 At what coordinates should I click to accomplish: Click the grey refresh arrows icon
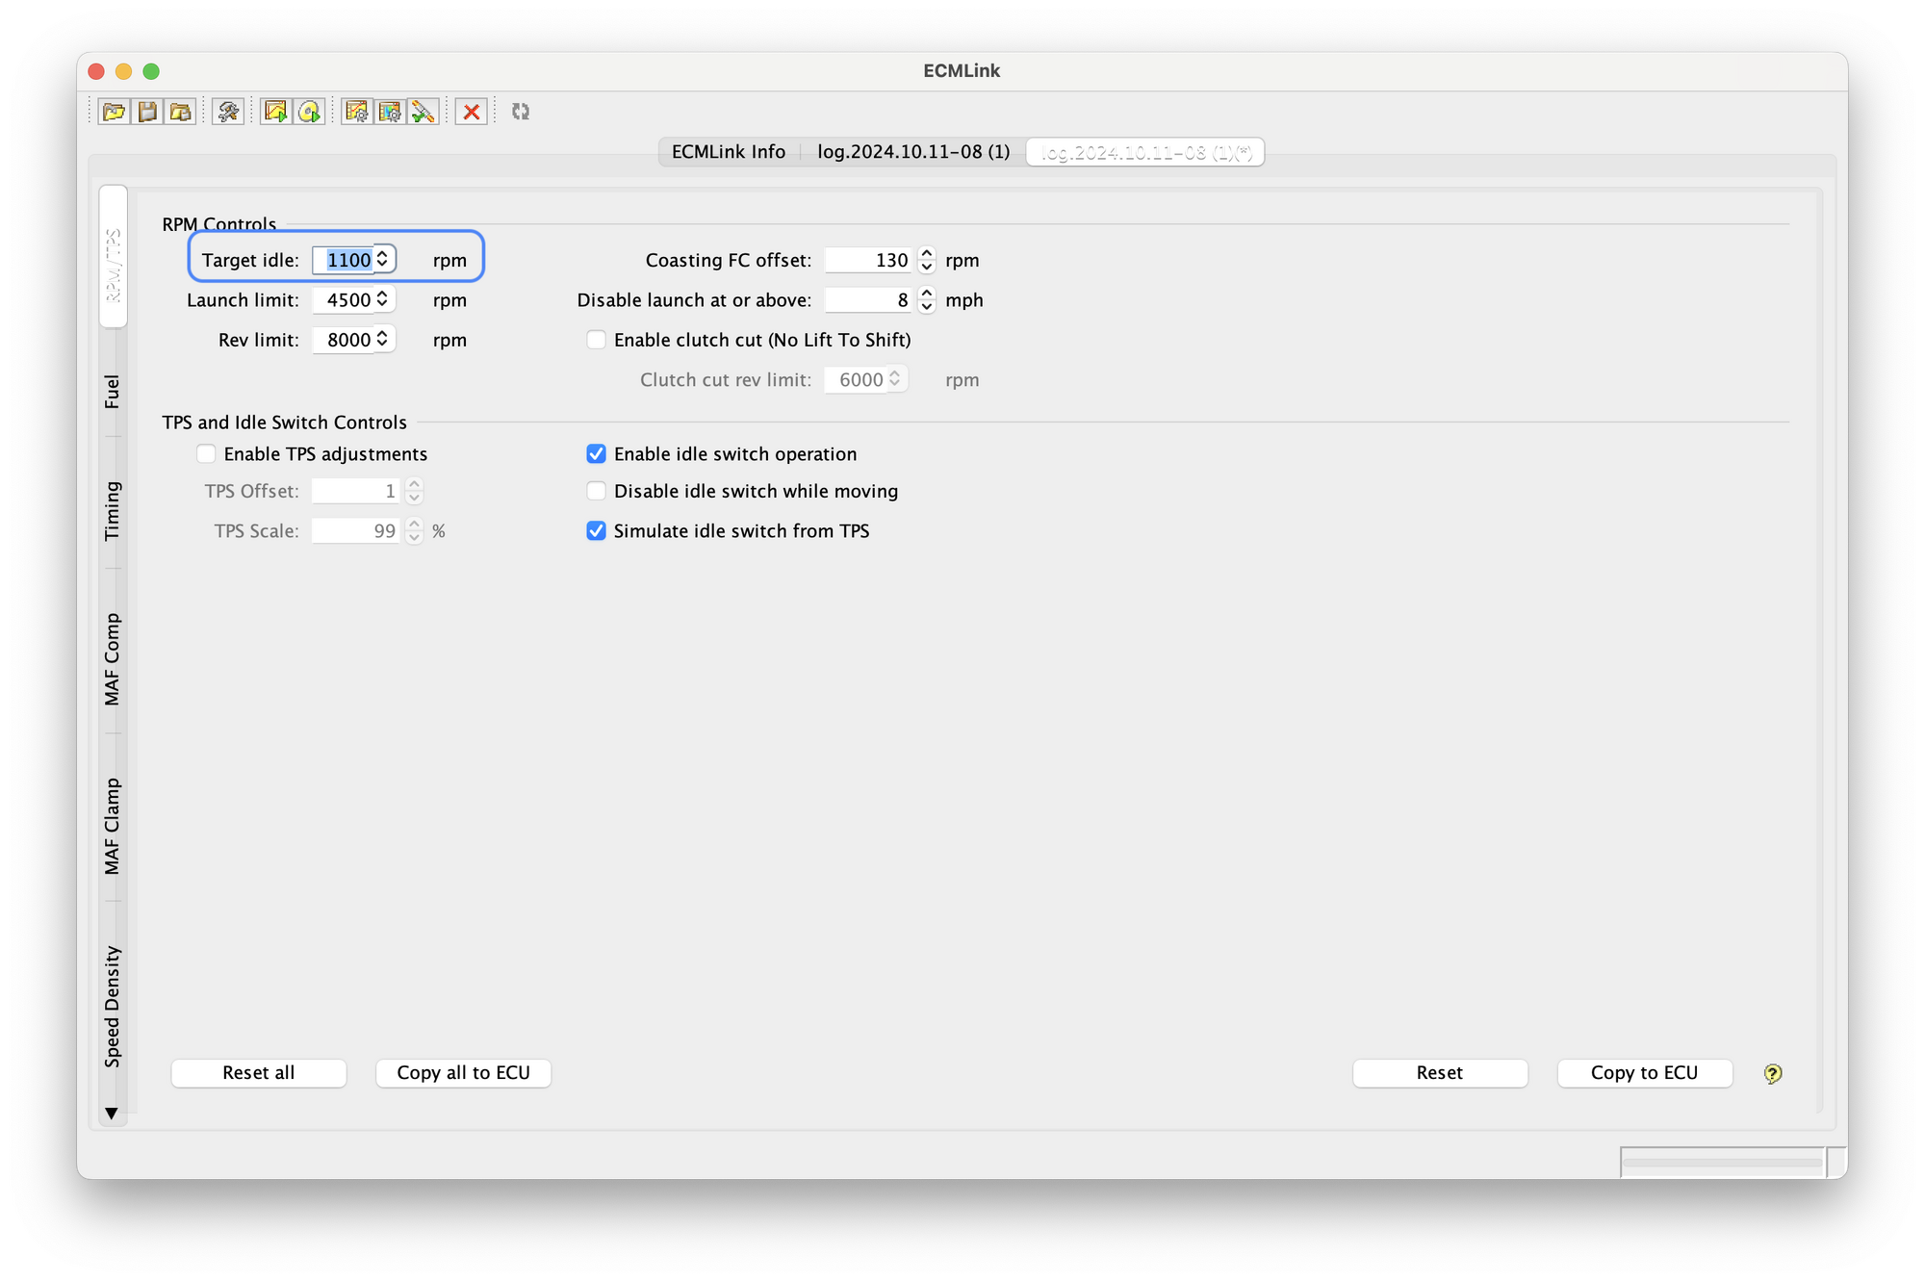pos(521,112)
